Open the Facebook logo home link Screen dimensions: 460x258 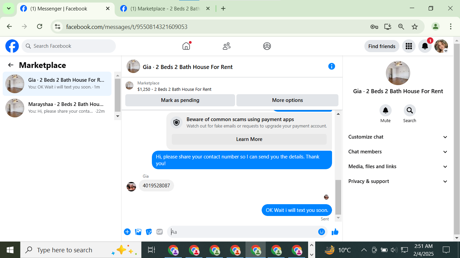[x=12, y=46]
